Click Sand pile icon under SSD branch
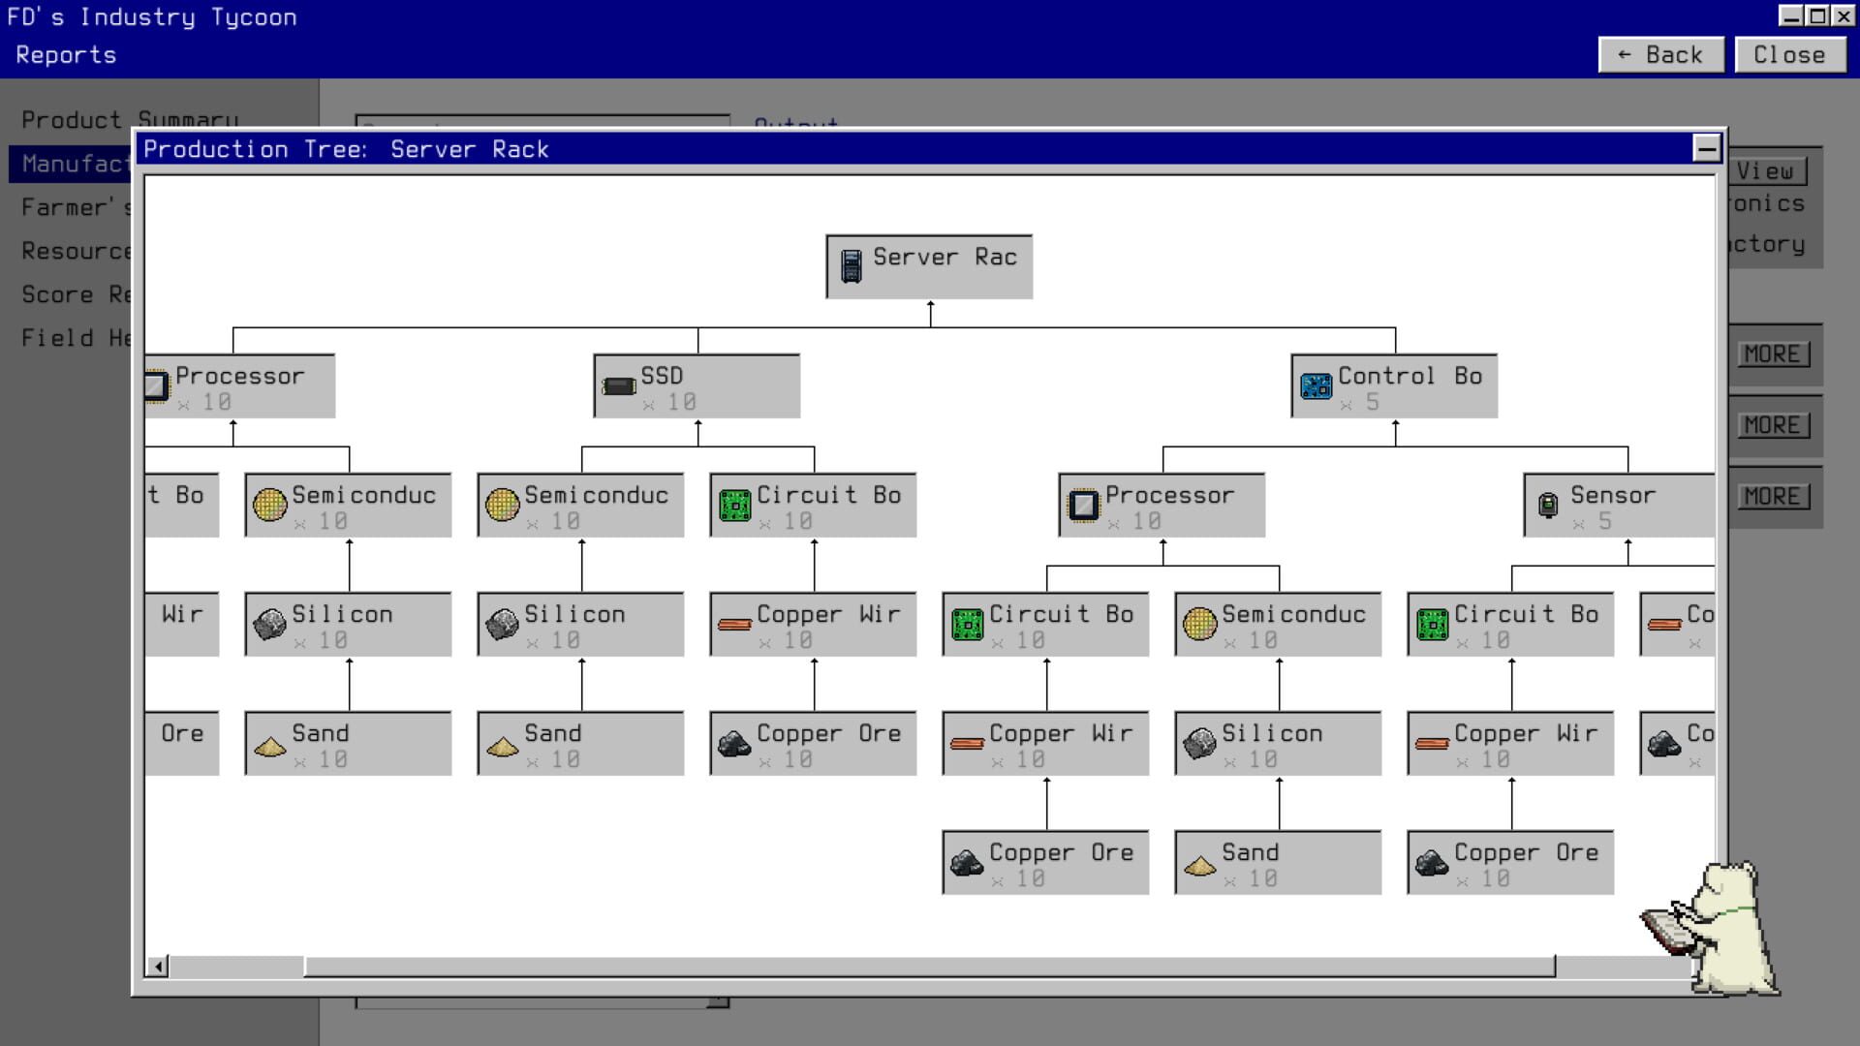The width and height of the screenshot is (1860, 1046). 502,746
